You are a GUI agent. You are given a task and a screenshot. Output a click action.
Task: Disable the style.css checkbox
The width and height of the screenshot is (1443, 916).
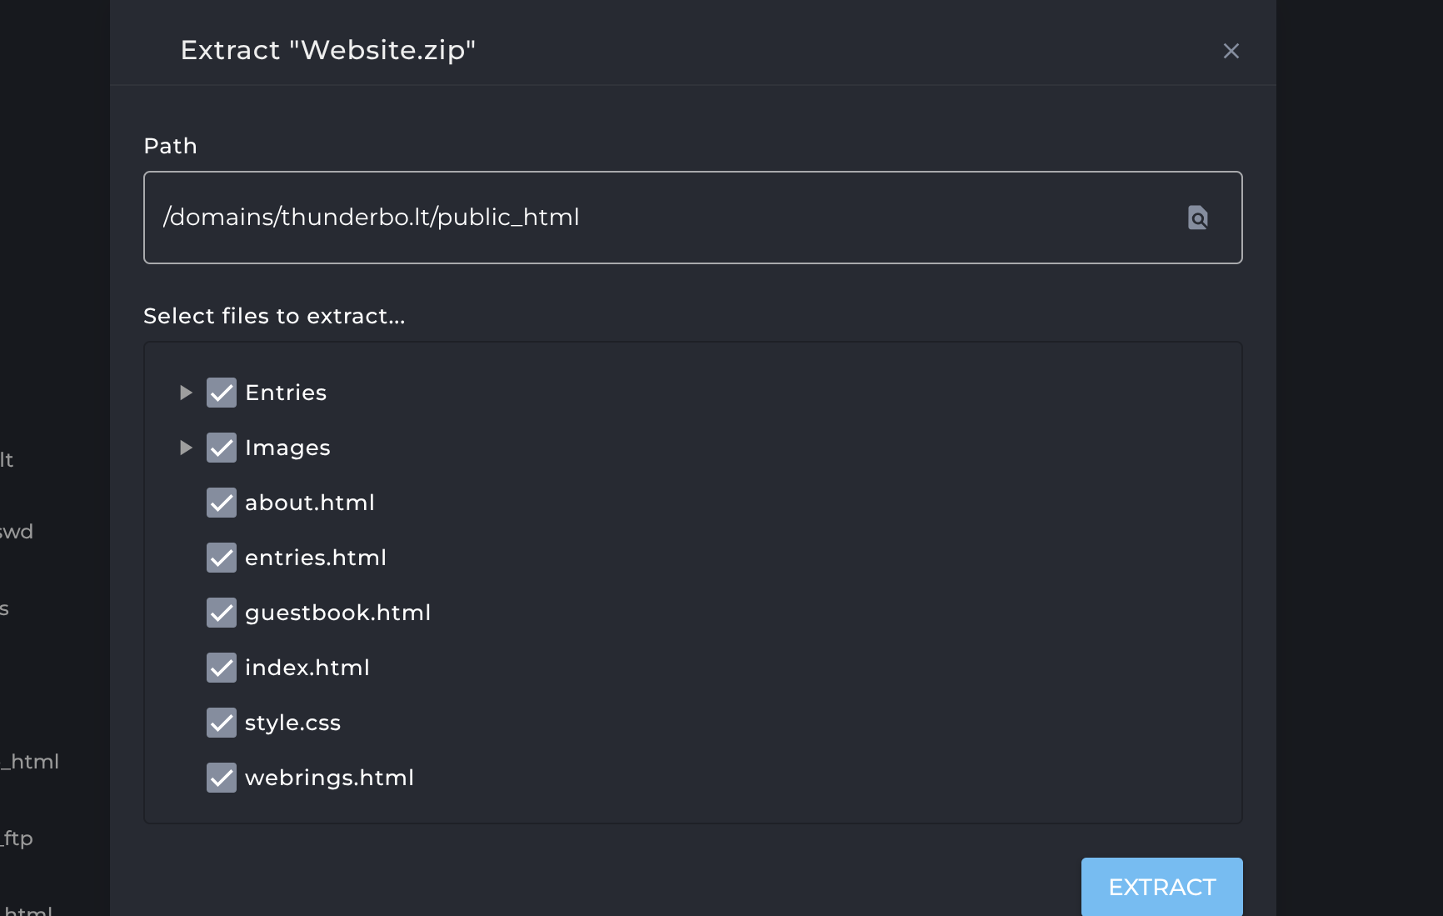tap(222, 723)
